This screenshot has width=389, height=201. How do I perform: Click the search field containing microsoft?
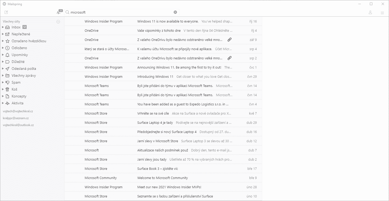point(120,12)
